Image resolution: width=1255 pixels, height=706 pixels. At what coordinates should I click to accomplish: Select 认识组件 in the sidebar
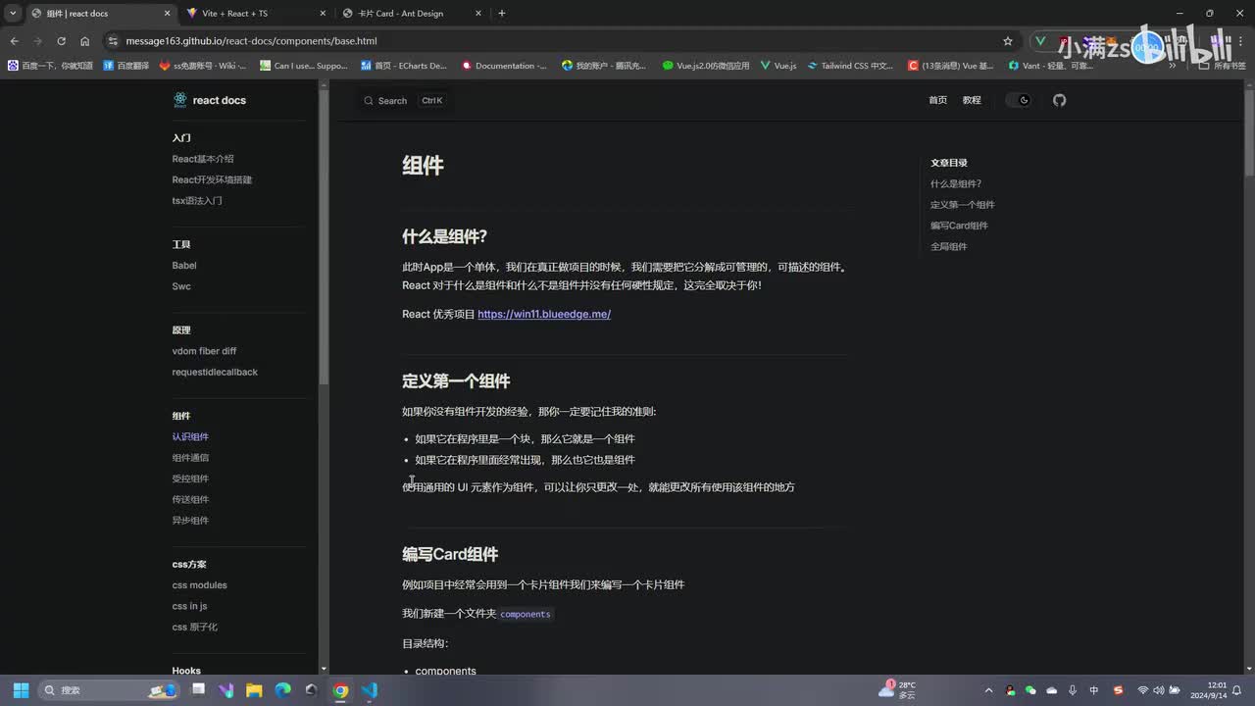190,437
